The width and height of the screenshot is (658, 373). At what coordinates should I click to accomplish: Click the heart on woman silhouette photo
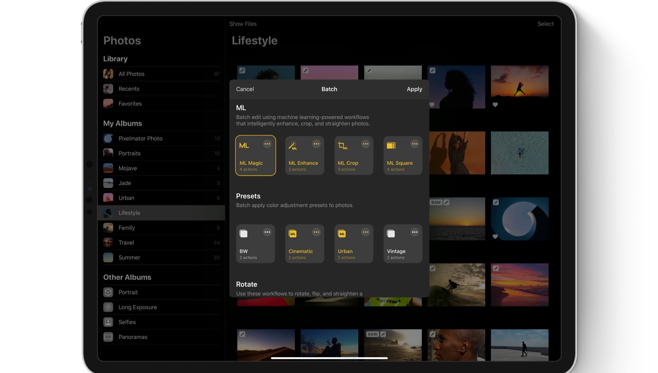[x=432, y=105]
